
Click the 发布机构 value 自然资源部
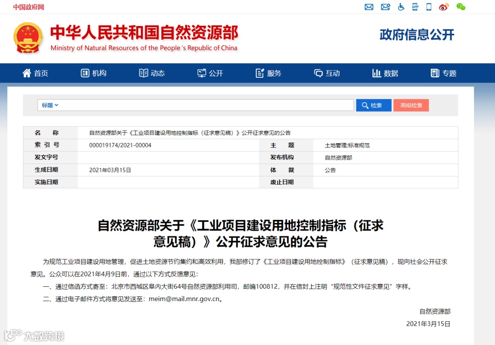pyautogui.click(x=338, y=158)
